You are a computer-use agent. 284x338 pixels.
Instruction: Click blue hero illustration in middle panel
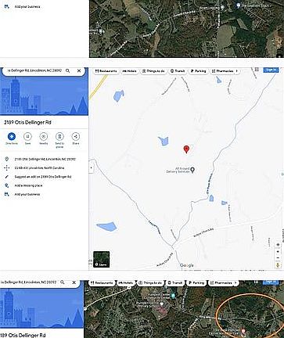pos(44,96)
